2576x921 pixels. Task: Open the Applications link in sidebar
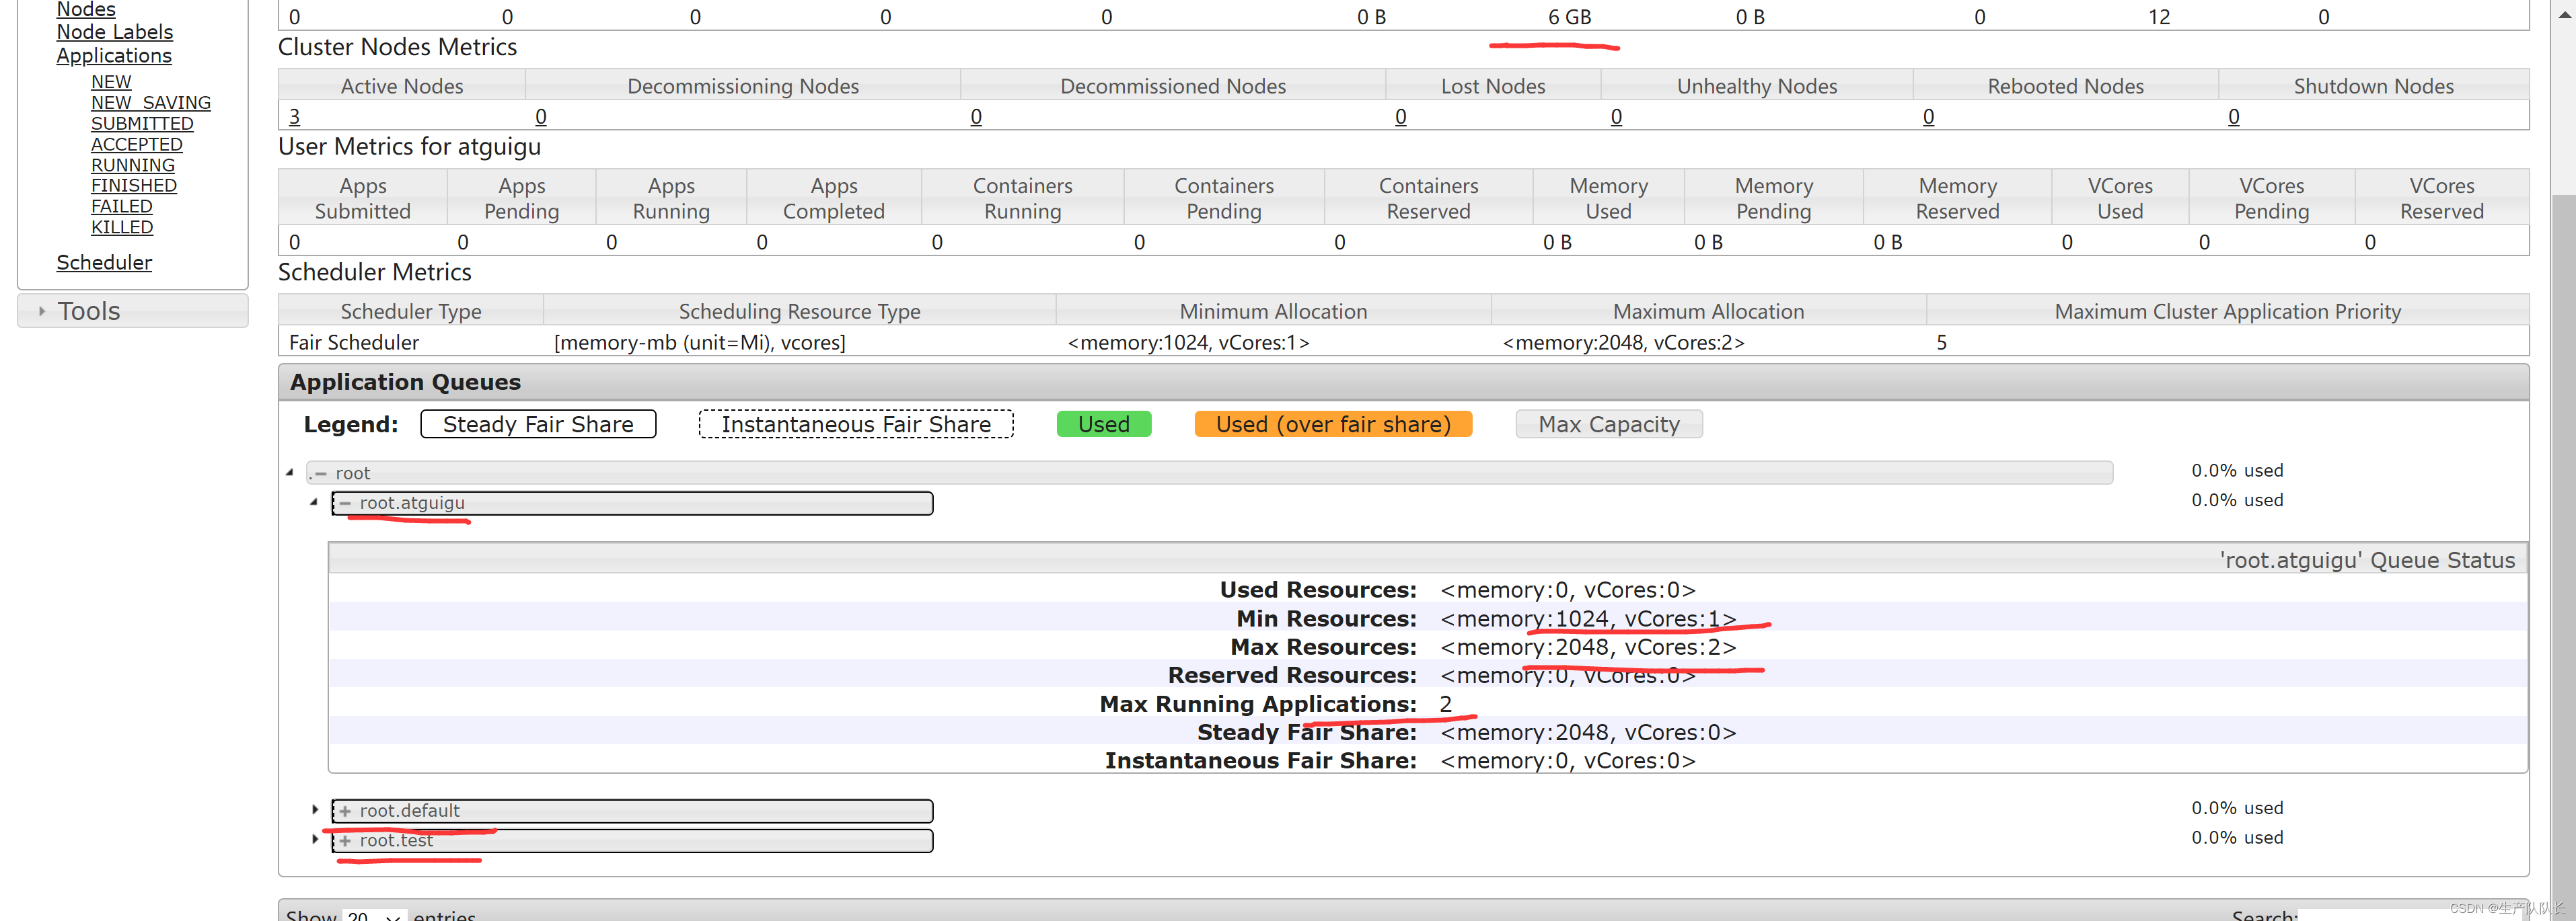tap(114, 56)
